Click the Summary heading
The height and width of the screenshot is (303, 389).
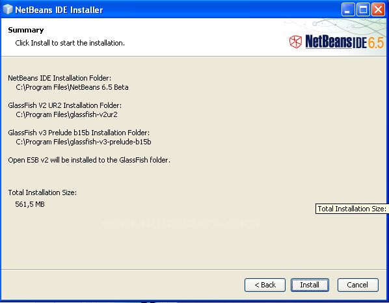click(x=26, y=30)
